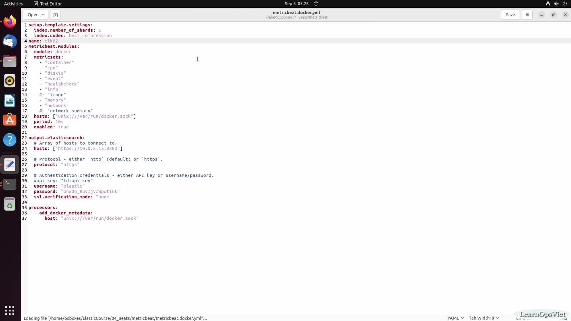Screen dimensions: 571x321
Task: Open the Activities overview
Action: pyautogui.click(x=13, y=4)
